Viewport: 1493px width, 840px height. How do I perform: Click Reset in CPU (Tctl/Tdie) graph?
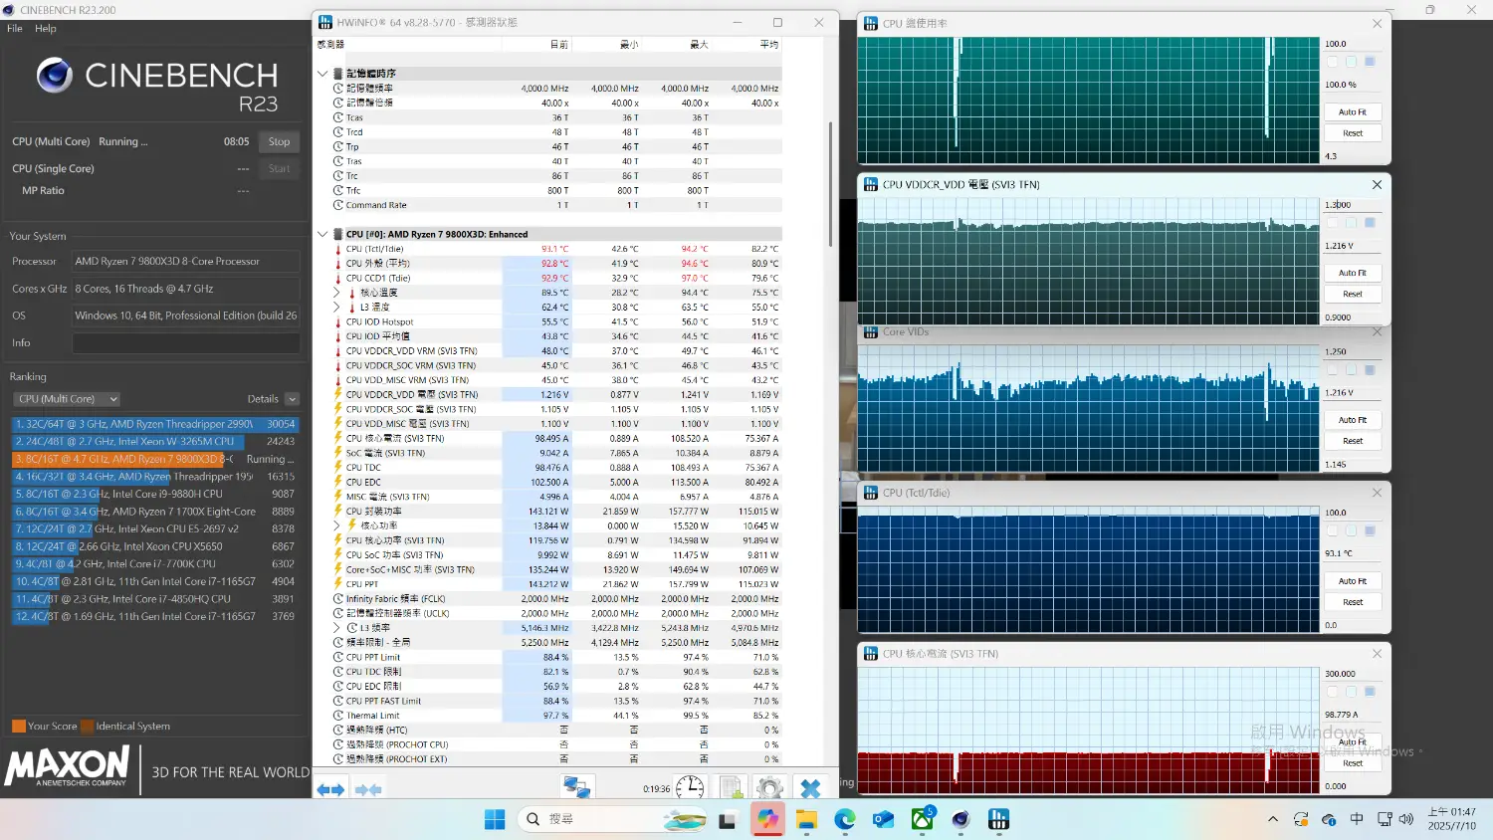(1353, 602)
